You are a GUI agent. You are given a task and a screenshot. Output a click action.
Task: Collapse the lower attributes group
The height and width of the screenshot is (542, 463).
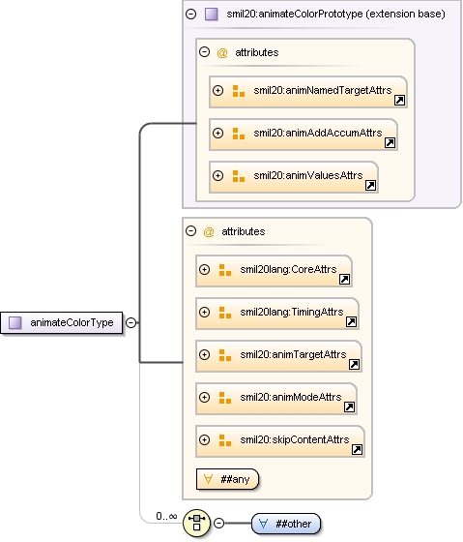click(191, 230)
